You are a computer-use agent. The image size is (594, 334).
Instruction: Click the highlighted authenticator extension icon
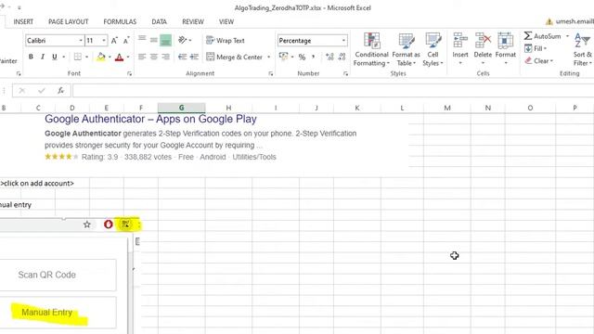coord(125,225)
